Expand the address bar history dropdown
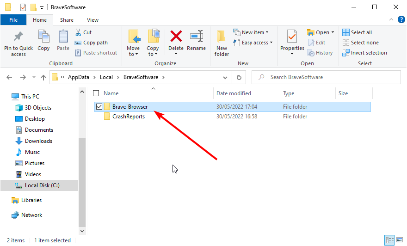The width and height of the screenshot is (407, 246). click(225, 77)
